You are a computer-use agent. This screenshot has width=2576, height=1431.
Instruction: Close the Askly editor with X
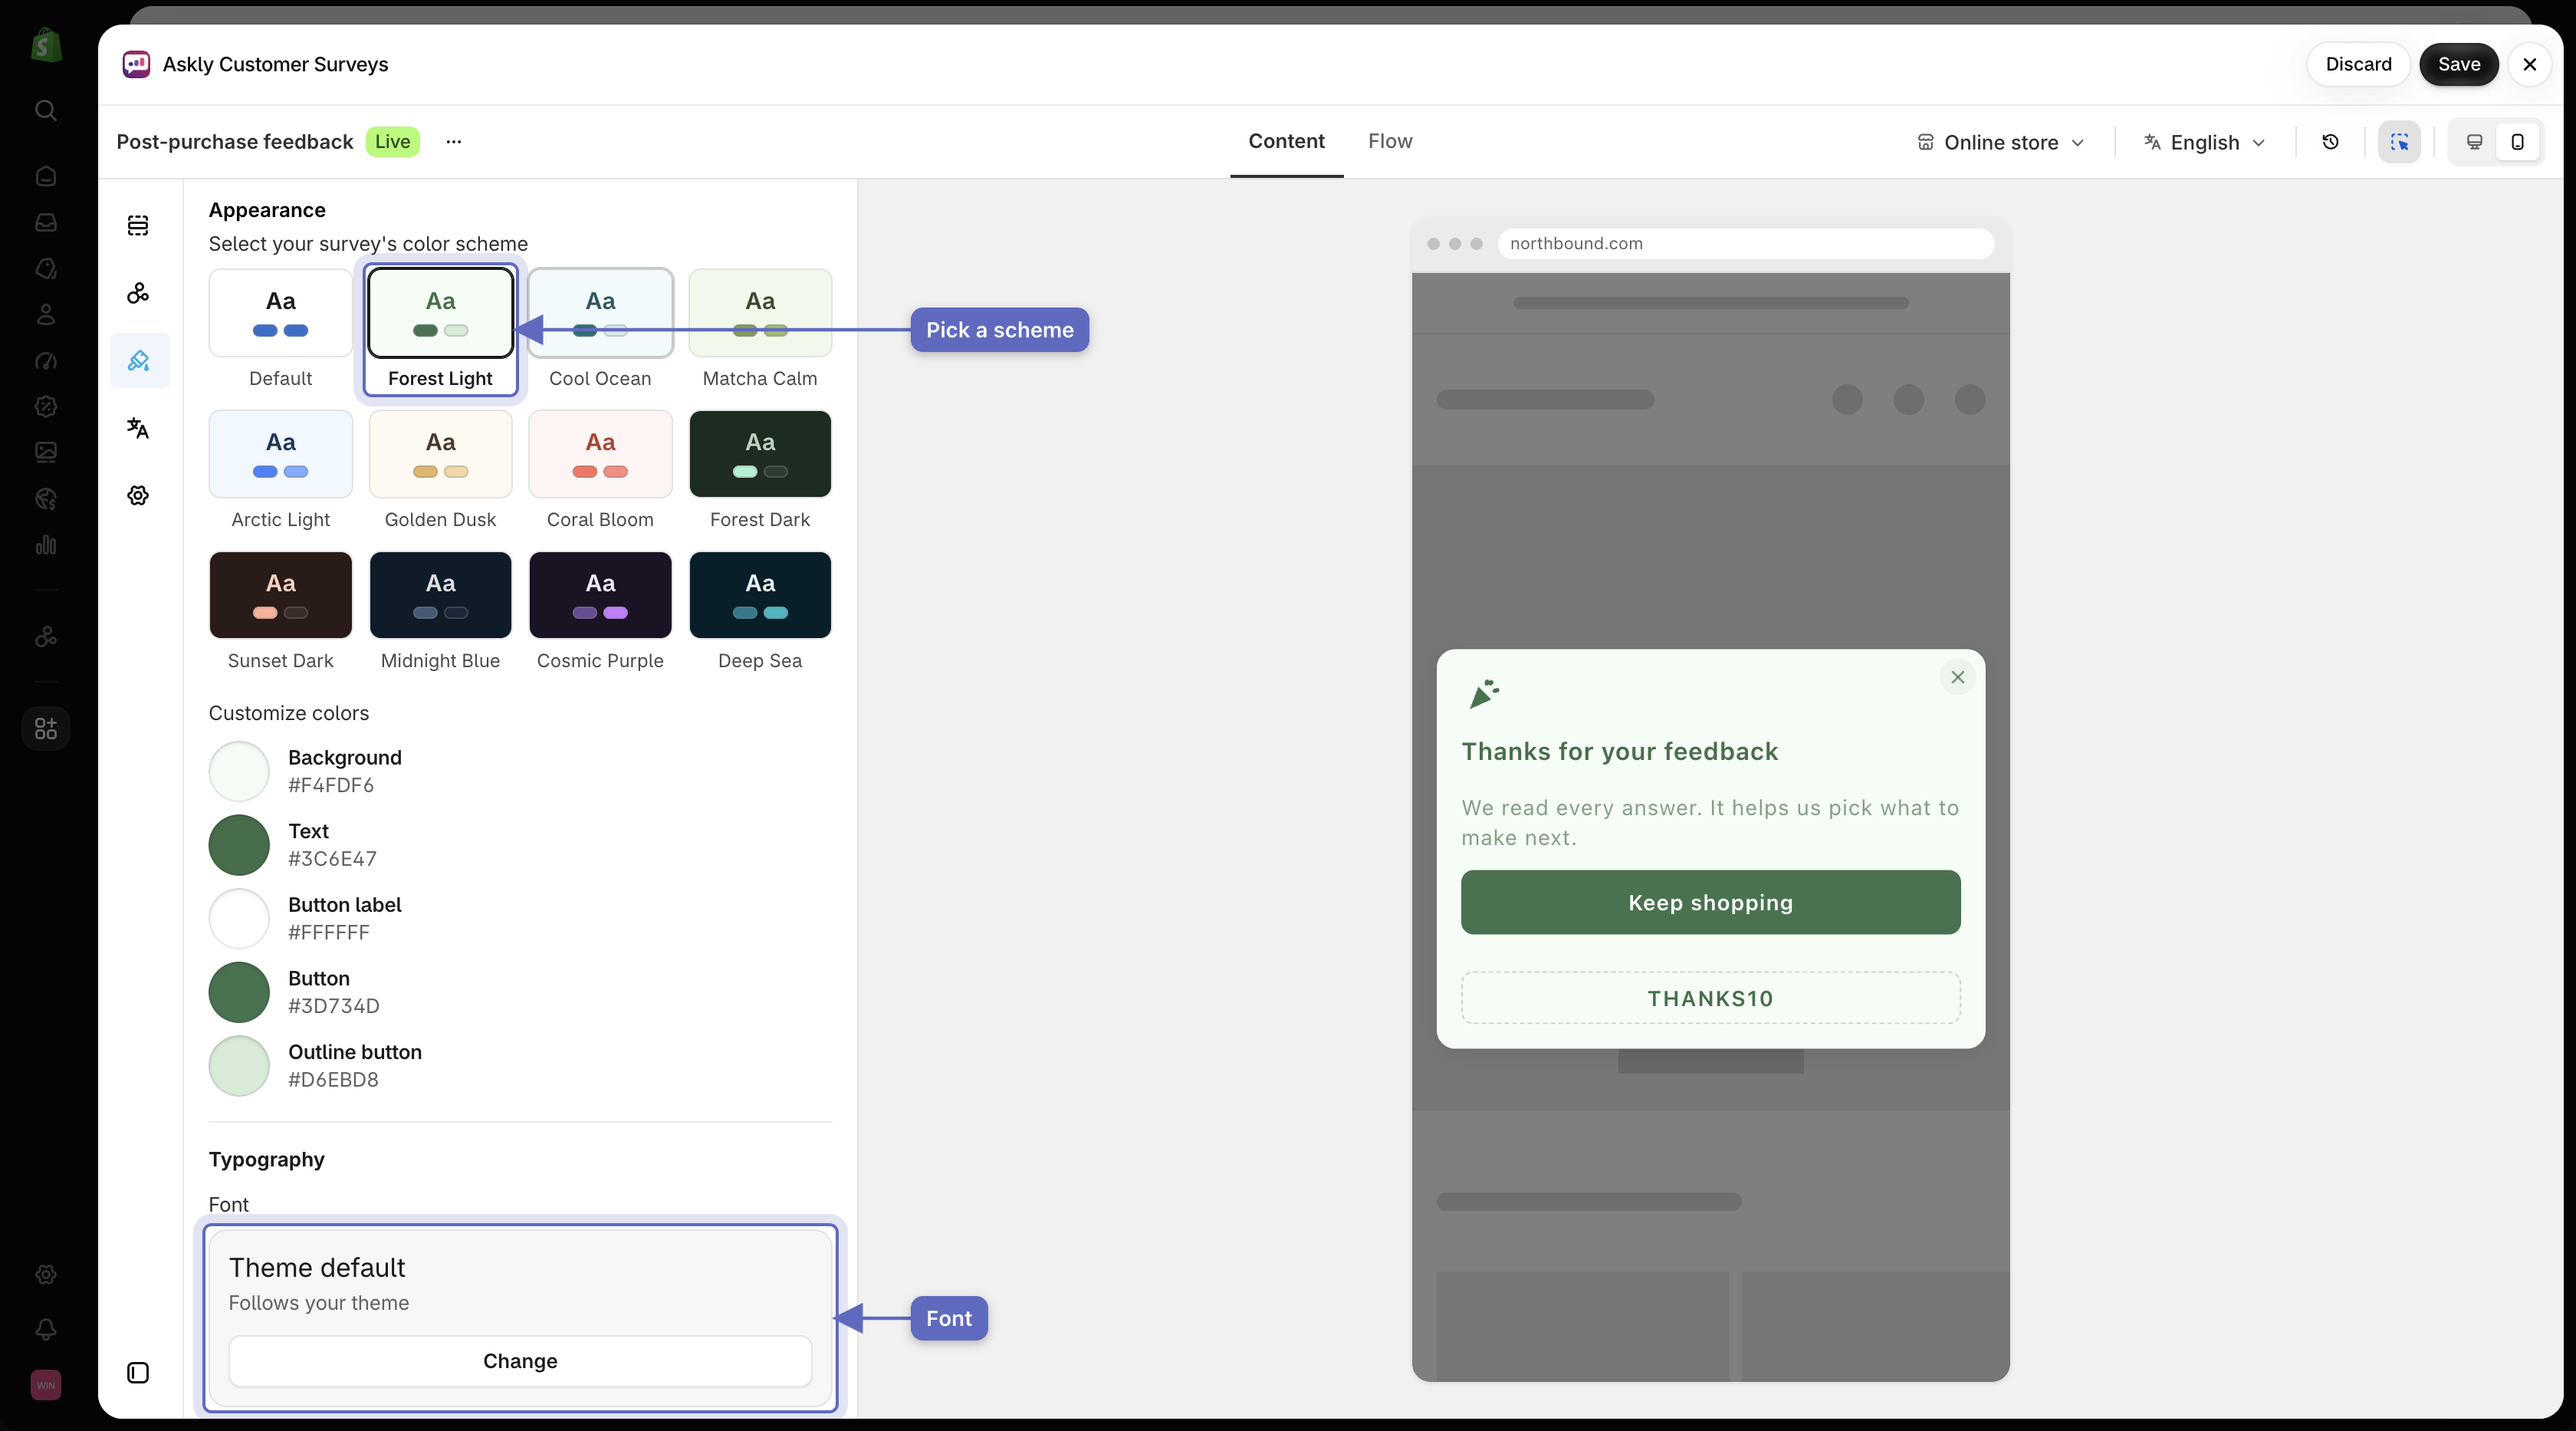[2530, 64]
